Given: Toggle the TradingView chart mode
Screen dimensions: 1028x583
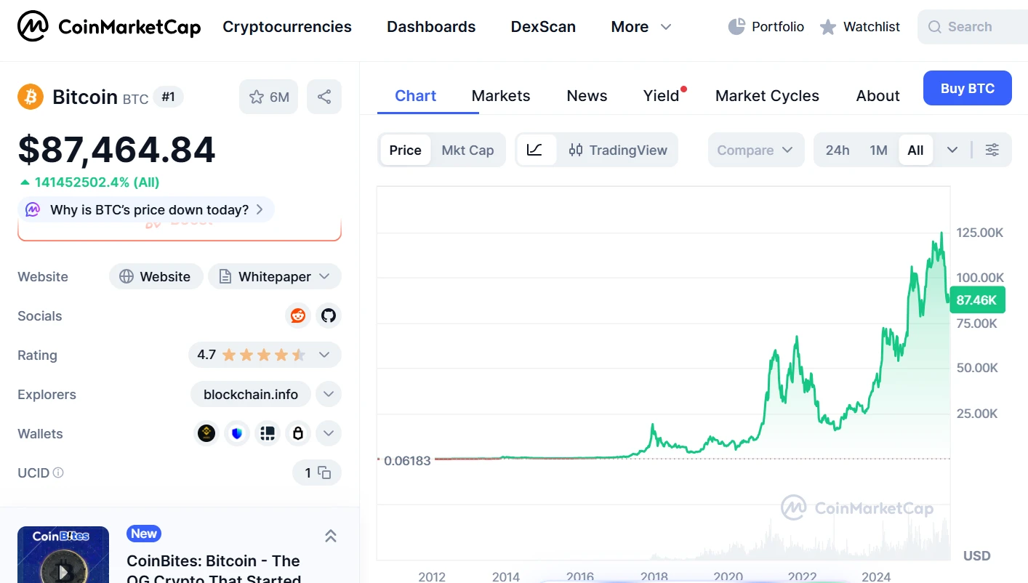Looking at the screenshot, I should pos(619,150).
